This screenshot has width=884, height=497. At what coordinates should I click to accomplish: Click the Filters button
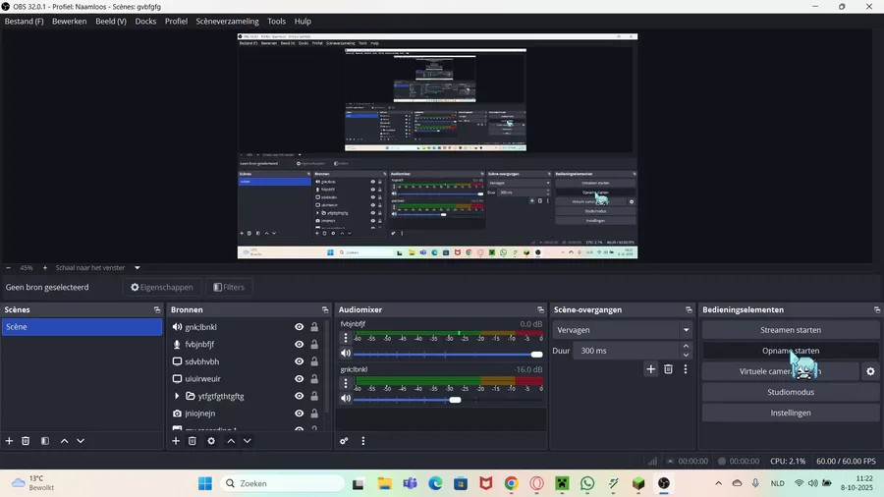[x=229, y=288]
